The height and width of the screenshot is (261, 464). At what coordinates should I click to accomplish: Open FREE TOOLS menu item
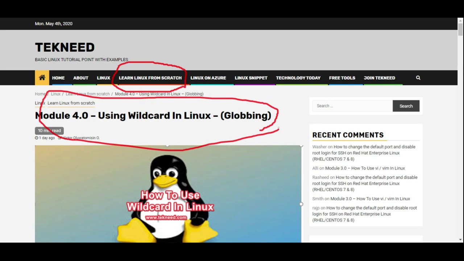(x=342, y=78)
